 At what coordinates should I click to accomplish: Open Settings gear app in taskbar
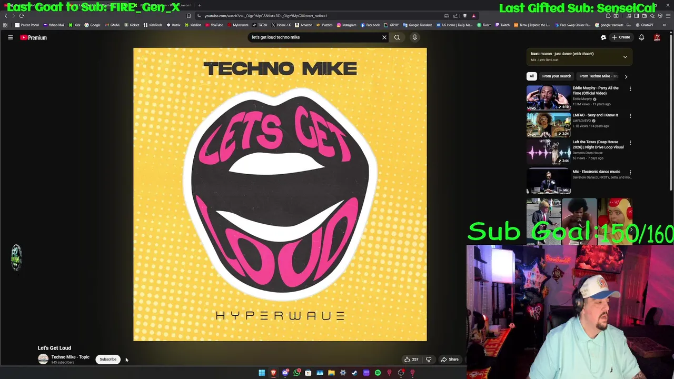(343, 373)
